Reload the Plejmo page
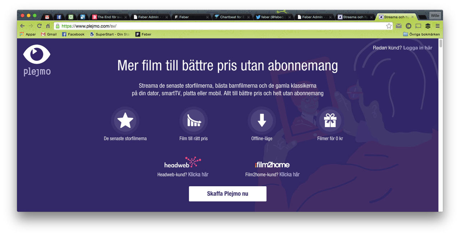This screenshot has width=460, height=236. pos(40,26)
